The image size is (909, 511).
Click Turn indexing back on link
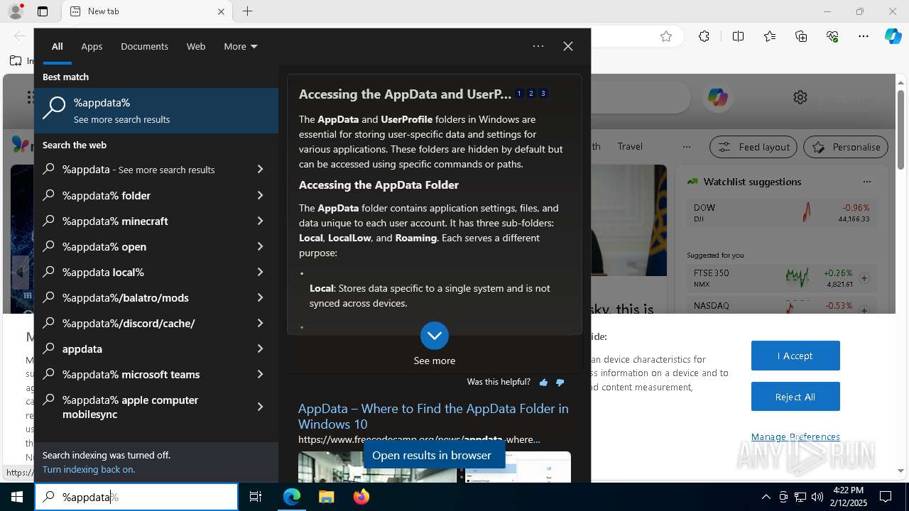tap(89, 469)
